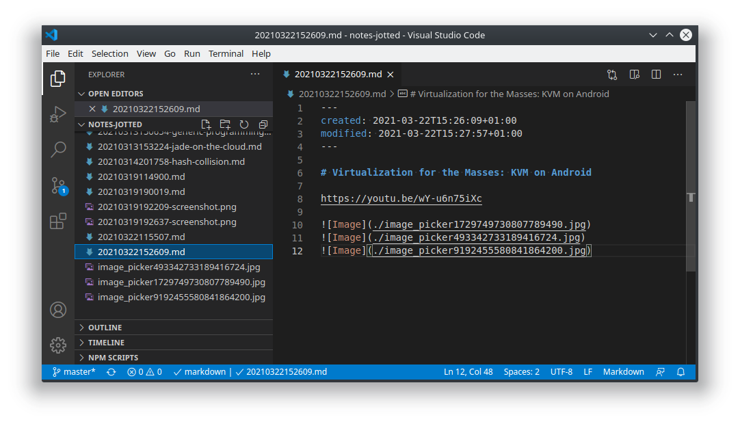The image size is (740, 424).
Task: Refresh the Explorer file list
Action: (x=244, y=124)
